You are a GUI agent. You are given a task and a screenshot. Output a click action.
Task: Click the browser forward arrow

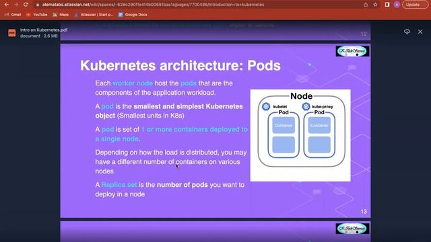click(x=16, y=5)
